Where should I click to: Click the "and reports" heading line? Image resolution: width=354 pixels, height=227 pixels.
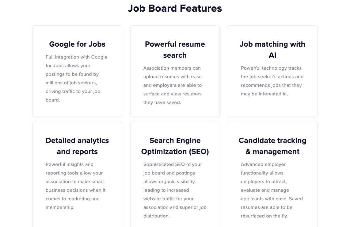pos(77,152)
